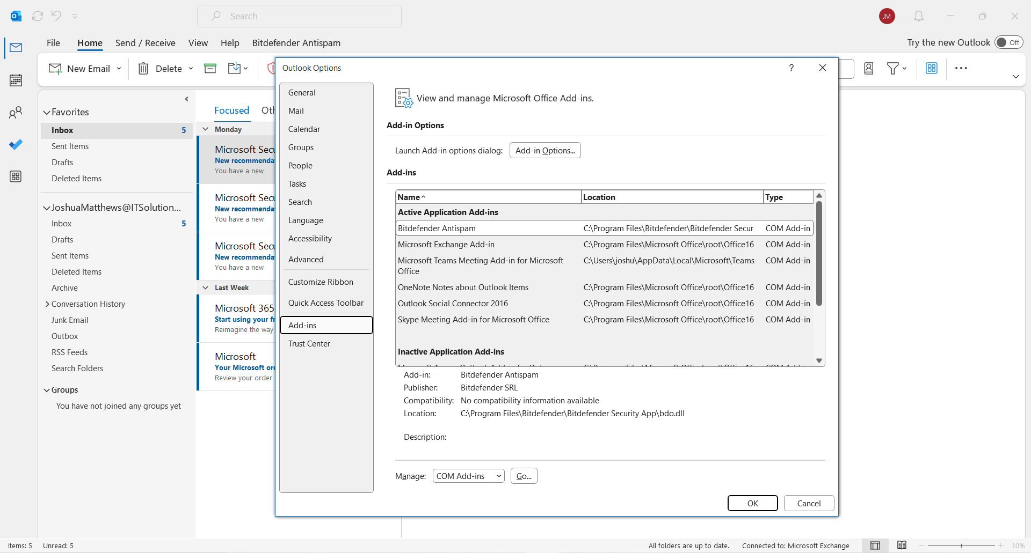Image resolution: width=1031 pixels, height=553 pixels.
Task: Select the Outlook Social Connector 2016 row
Action: pos(604,303)
